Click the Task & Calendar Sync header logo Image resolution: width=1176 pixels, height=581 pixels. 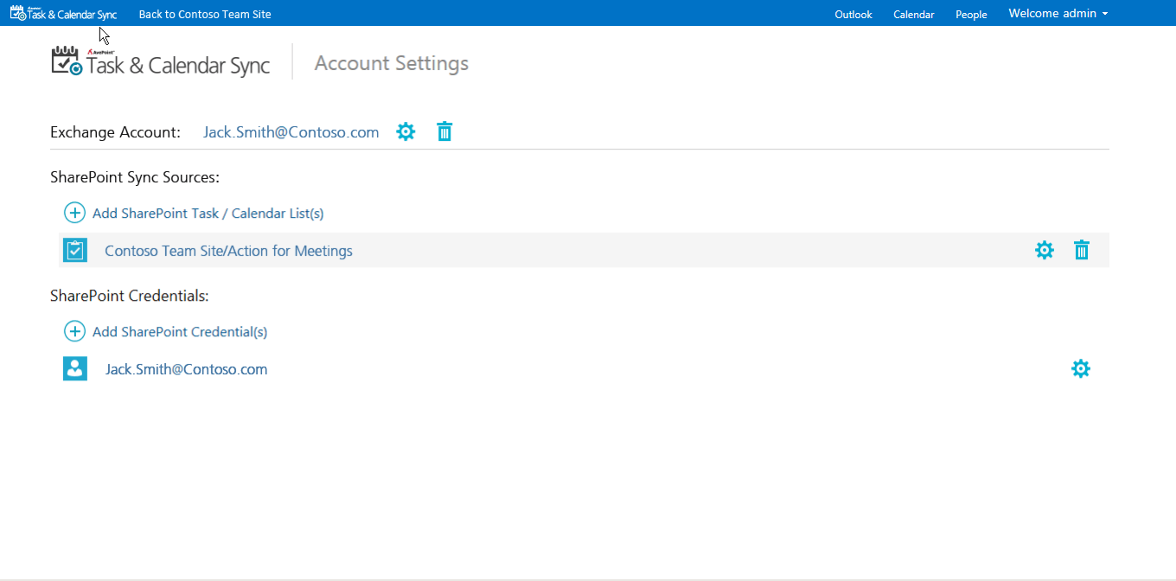click(x=160, y=61)
